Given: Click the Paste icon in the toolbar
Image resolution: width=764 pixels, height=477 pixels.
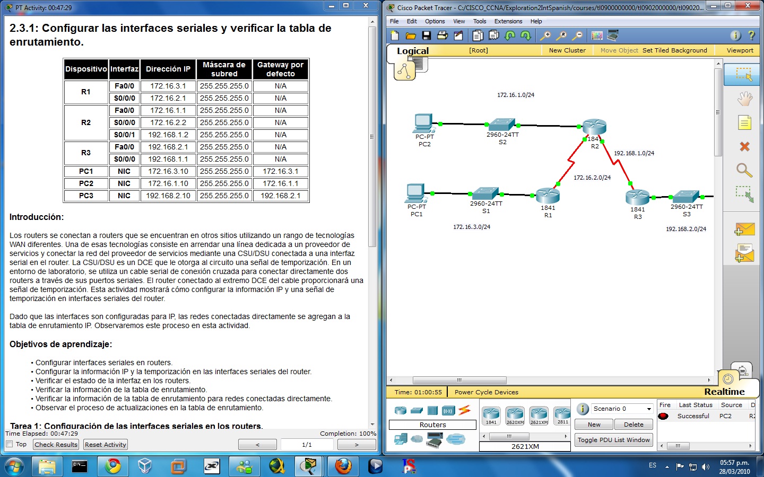Looking at the screenshot, I should [x=493, y=36].
